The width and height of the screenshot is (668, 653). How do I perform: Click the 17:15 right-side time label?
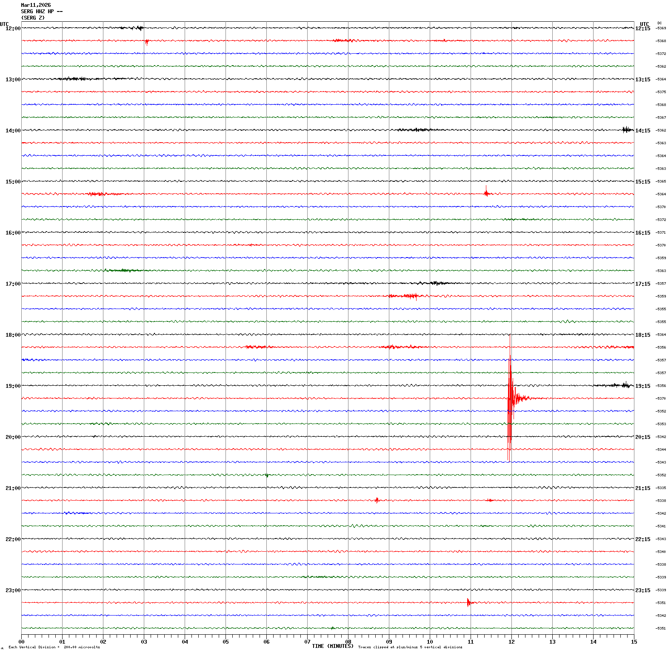coord(642,284)
